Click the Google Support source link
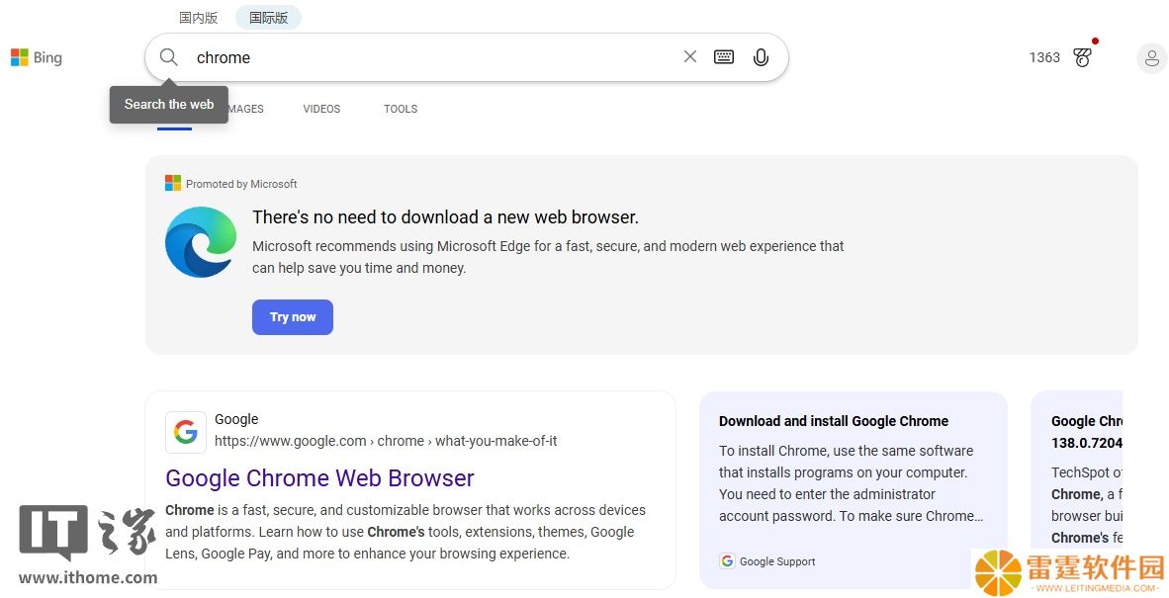 point(767,561)
